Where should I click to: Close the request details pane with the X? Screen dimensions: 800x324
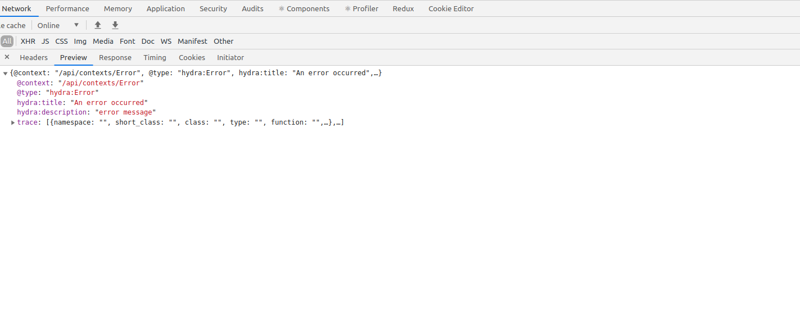7,57
